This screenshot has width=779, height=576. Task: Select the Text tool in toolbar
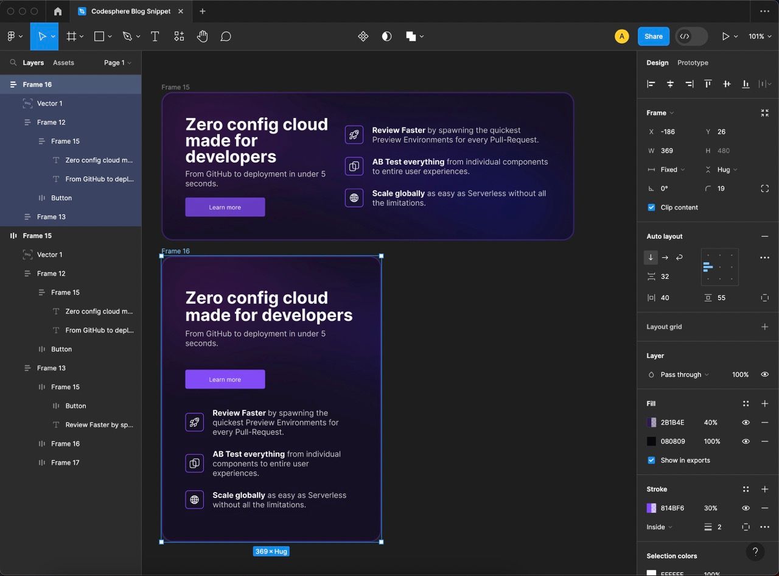click(155, 37)
